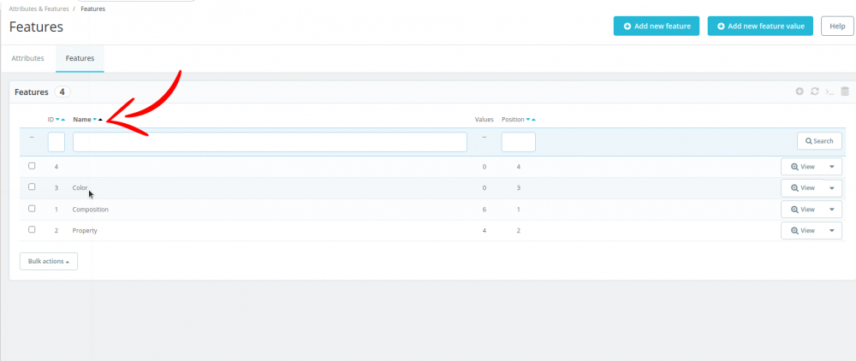Click the refresh list icon in panel header
The height and width of the screenshot is (361, 856).
tap(815, 92)
